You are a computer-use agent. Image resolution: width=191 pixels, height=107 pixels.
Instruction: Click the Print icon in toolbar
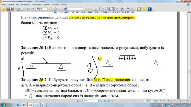18,9
